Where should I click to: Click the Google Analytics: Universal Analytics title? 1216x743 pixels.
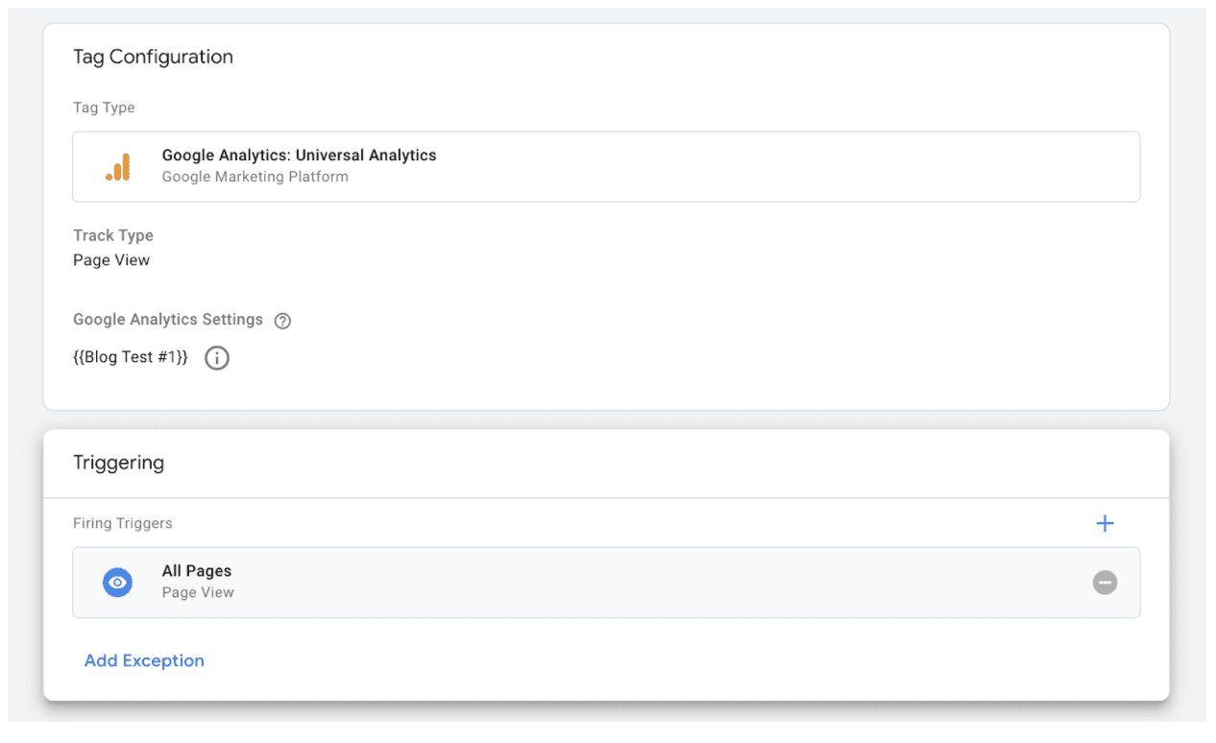[299, 155]
